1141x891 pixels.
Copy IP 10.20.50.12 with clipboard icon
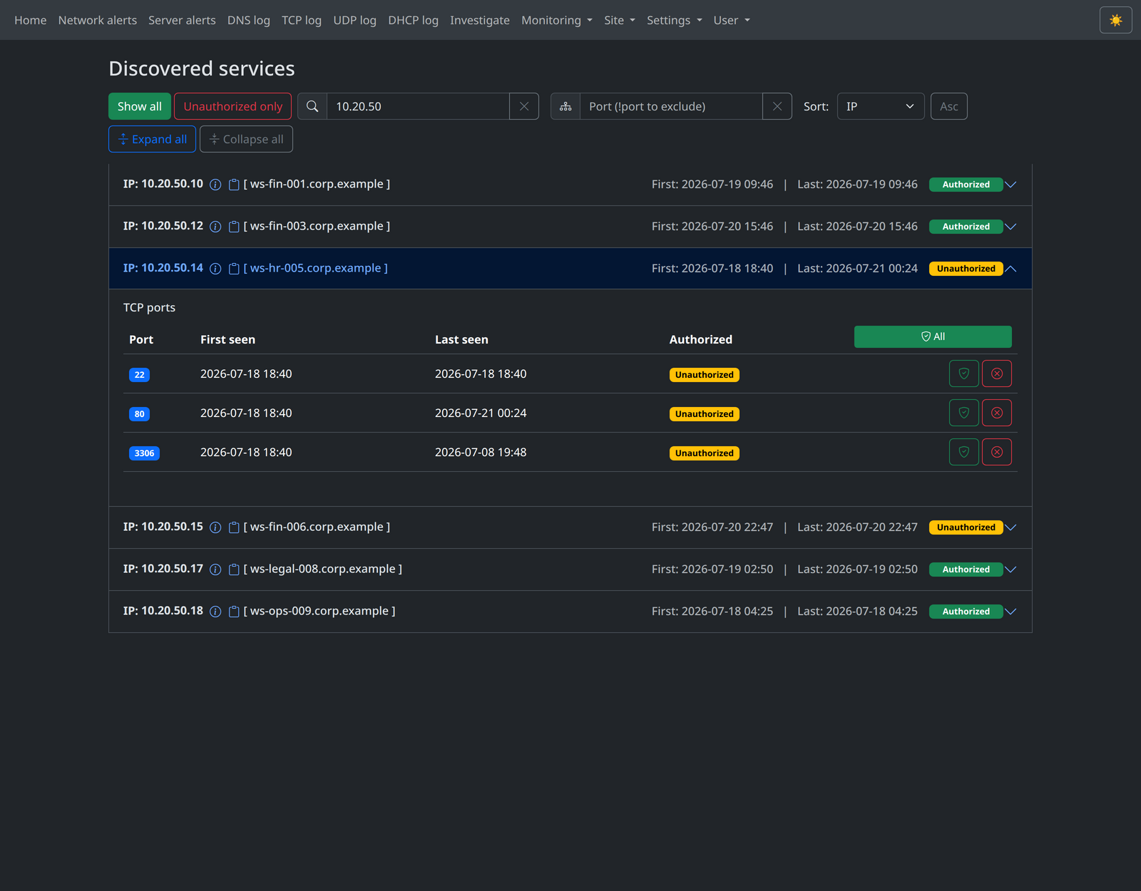point(234,227)
